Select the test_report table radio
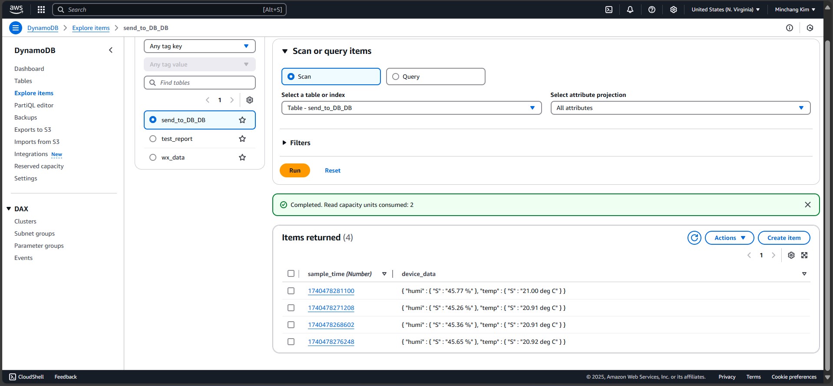 (x=153, y=139)
